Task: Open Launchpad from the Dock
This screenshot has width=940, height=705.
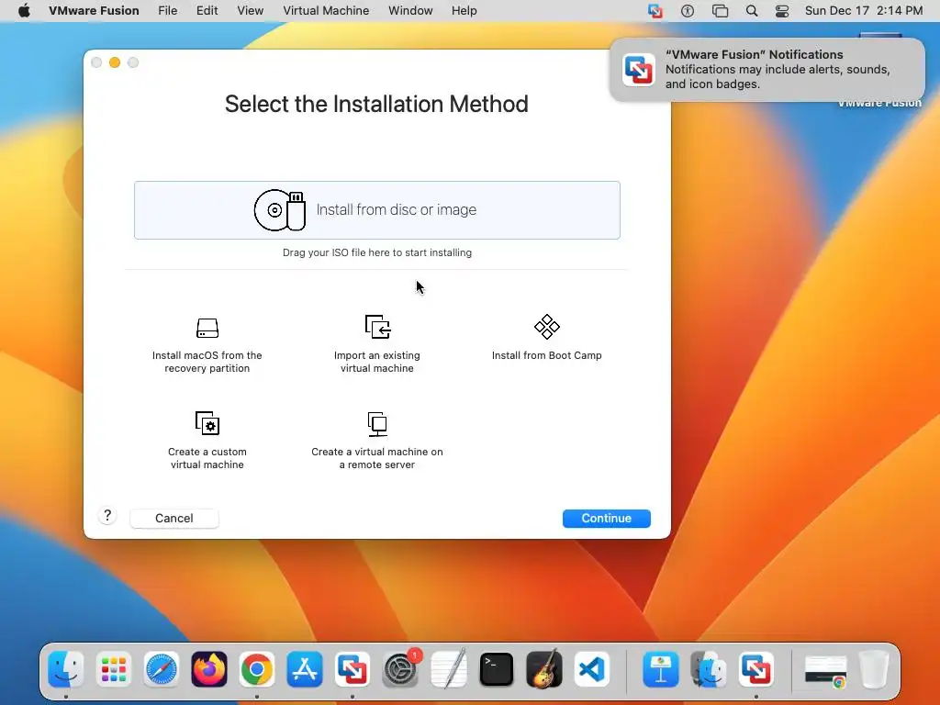Action: click(113, 669)
